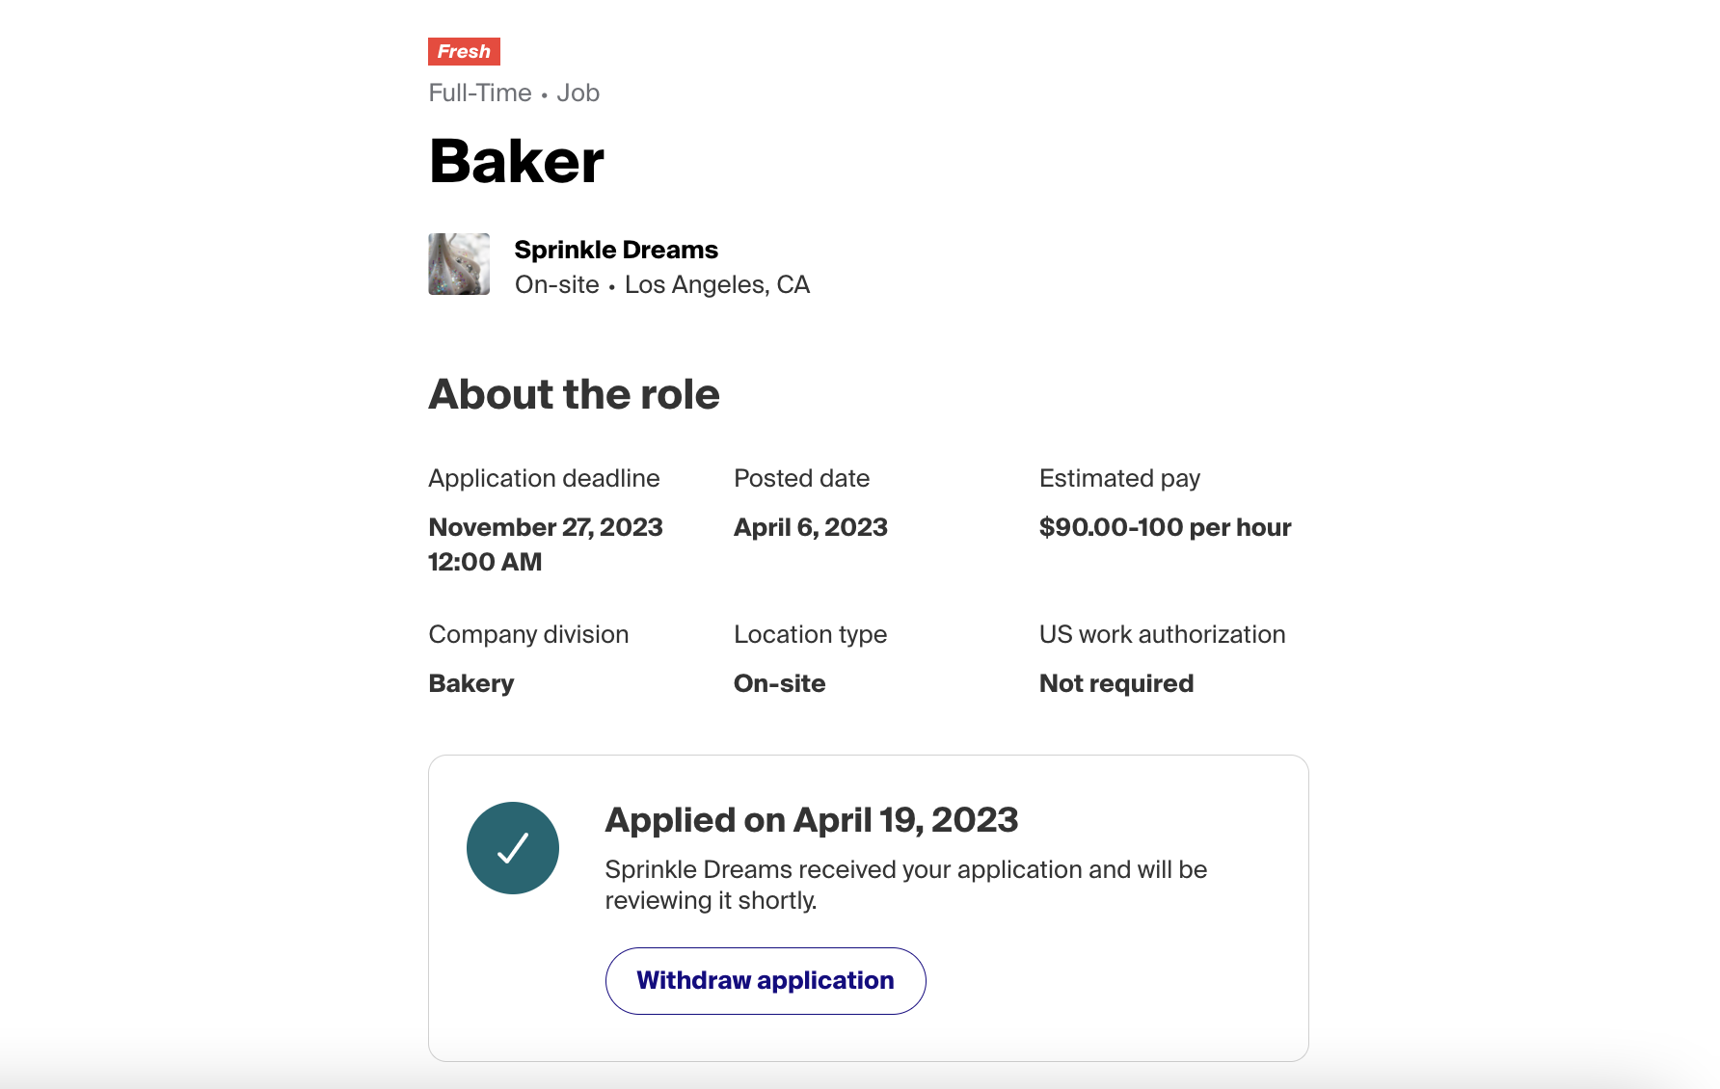This screenshot has width=1720, height=1089.
Task: Select the $90.00-100 per hour pay text
Action: [1165, 527]
